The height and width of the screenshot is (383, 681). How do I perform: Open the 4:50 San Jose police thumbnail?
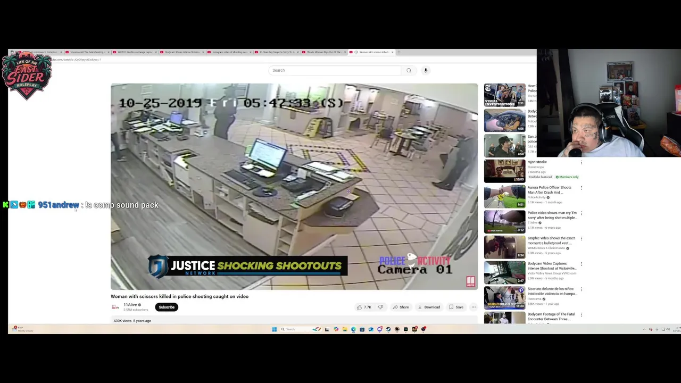[x=504, y=146]
